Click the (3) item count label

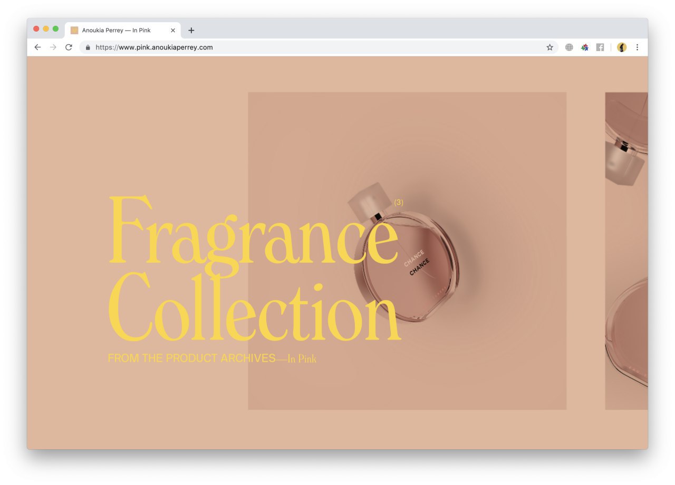[x=399, y=202]
